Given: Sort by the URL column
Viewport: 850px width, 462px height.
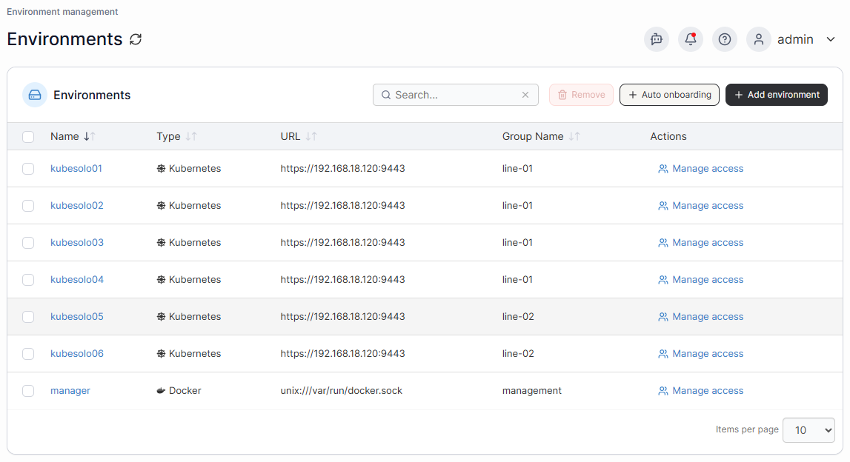Looking at the screenshot, I should [x=298, y=136].
